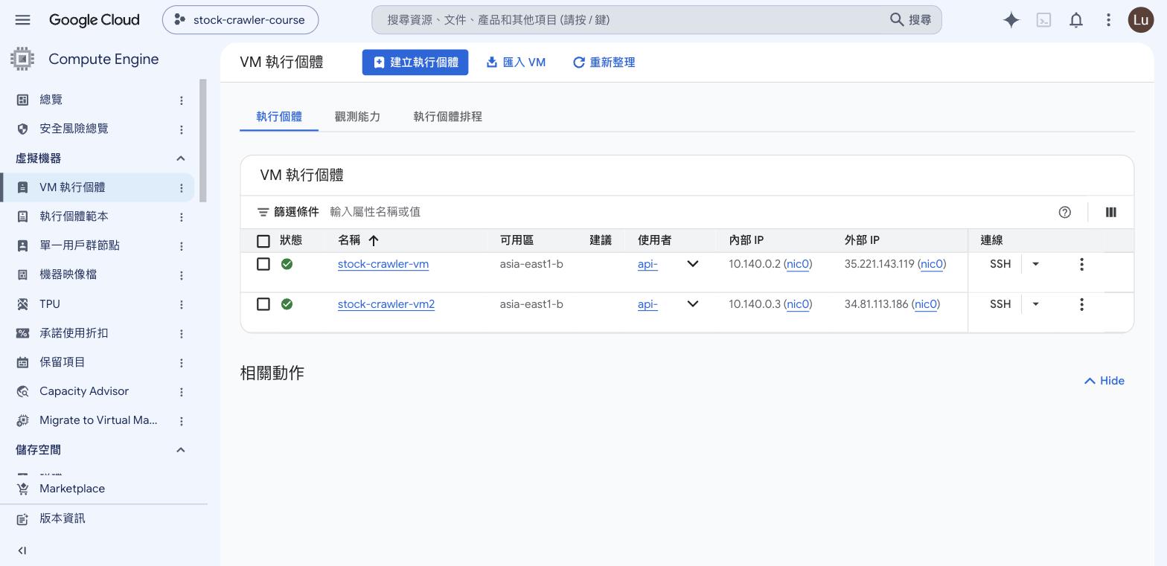Viewport: 1167px width, 566px height.
Task: Collapse the 虛擬機器 sidebar section
Action: pyautogui.click(x=180, y=158)
